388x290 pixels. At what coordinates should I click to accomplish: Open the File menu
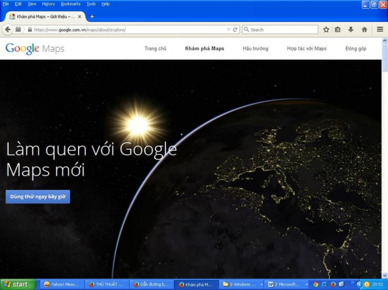coord(6,4)
